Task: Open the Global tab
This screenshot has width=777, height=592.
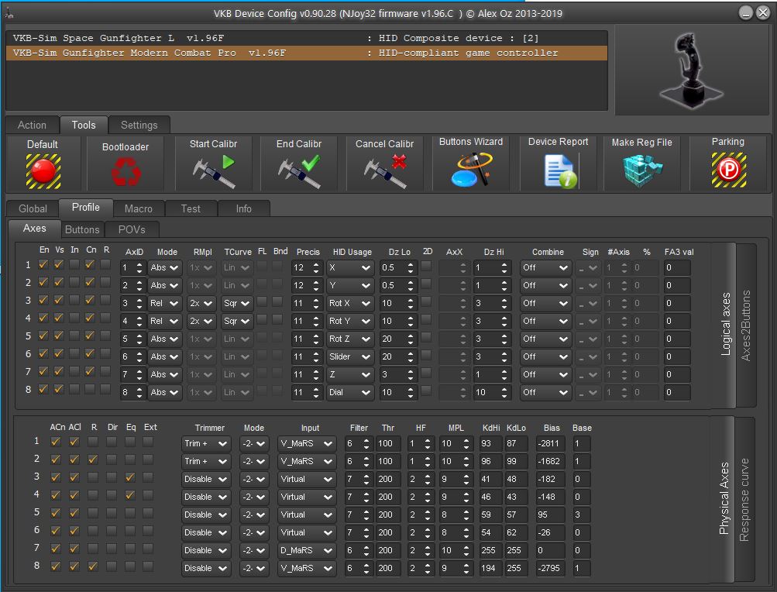Action: (x=33, y=208)
